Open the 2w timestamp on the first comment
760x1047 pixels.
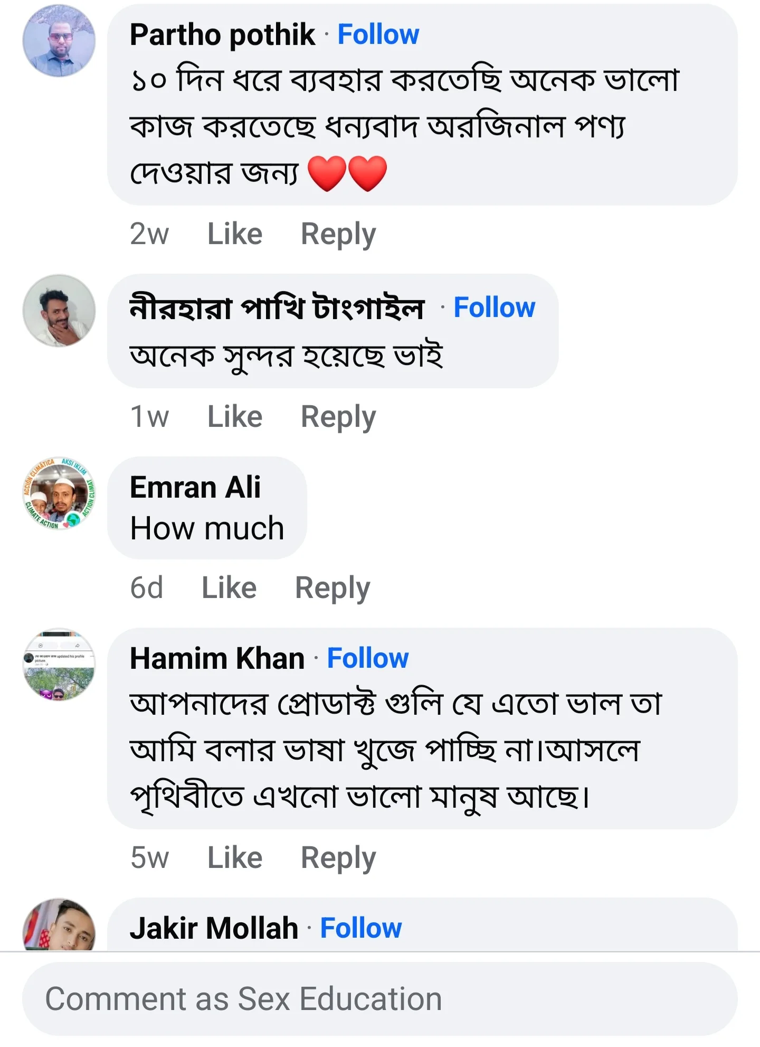pos(149,234)
